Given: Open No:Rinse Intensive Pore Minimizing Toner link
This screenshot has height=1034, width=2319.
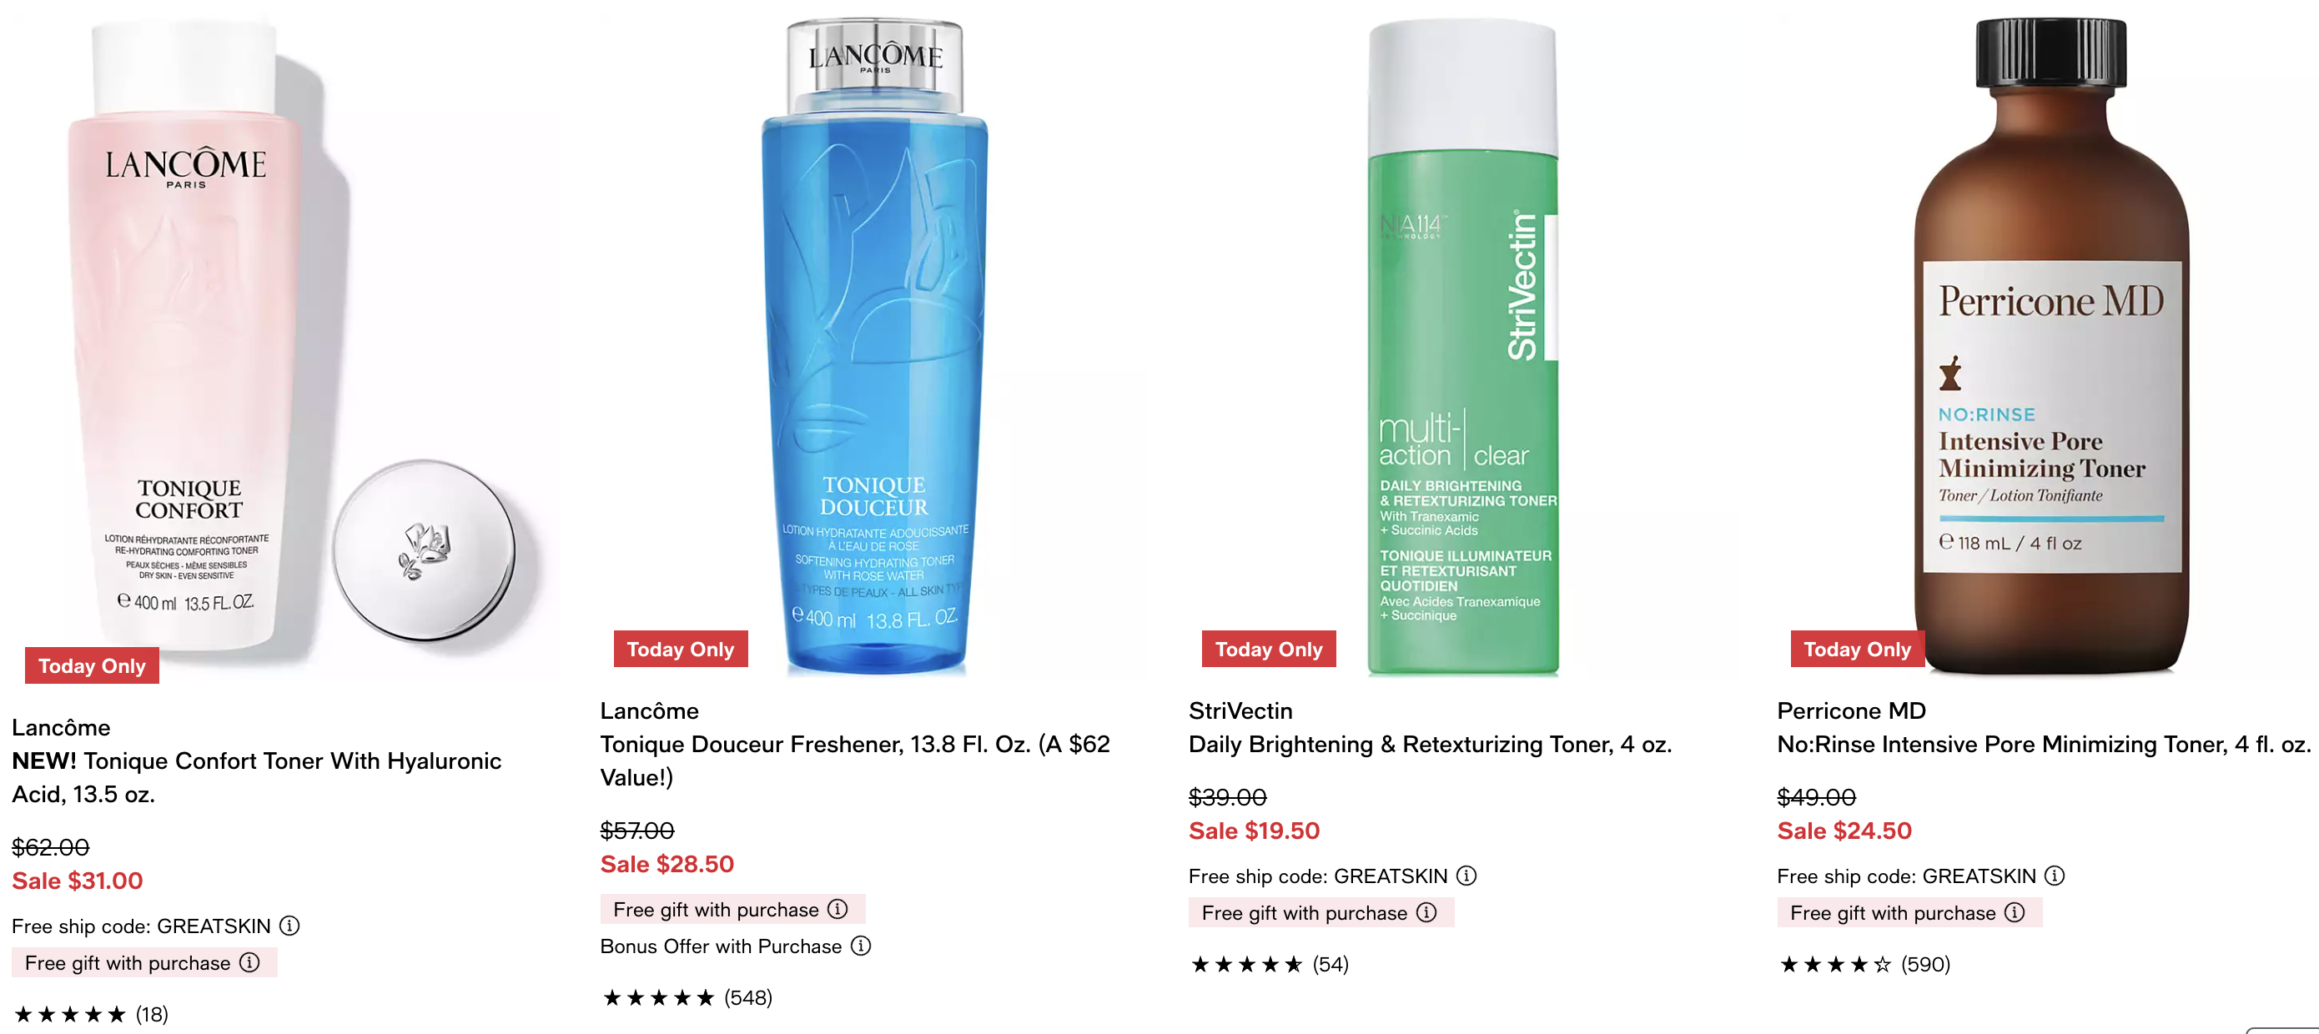Looking at the screenshot, I should pyautogui.click(x=2044, y=744).
